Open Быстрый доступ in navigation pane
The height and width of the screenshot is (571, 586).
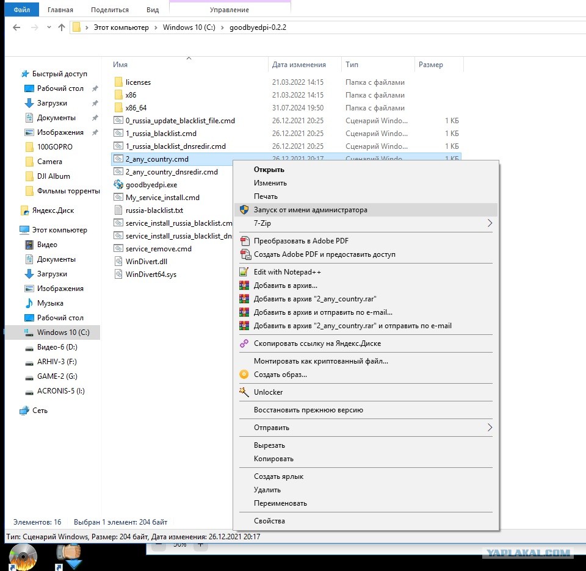tap(59, 74)
